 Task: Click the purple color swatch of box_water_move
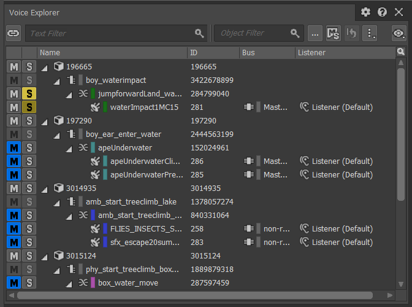point(93,283)
